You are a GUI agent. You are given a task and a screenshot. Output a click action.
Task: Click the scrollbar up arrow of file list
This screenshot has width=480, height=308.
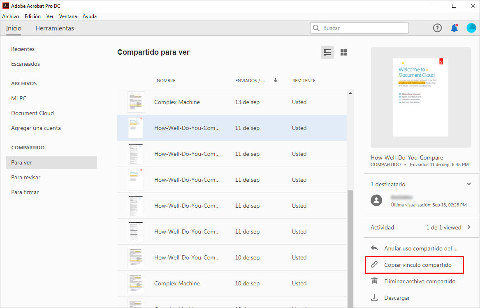click(350, 93)
